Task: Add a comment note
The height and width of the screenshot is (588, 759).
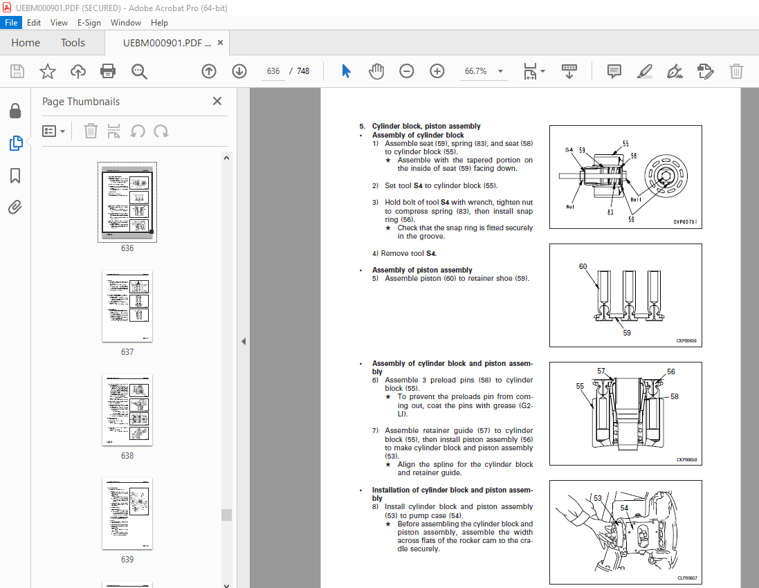Action: point(614,72)
